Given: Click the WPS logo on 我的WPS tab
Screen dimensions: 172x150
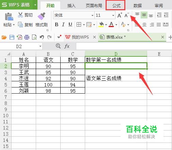Looking at the screenshot, I should (x=68, y=37).
